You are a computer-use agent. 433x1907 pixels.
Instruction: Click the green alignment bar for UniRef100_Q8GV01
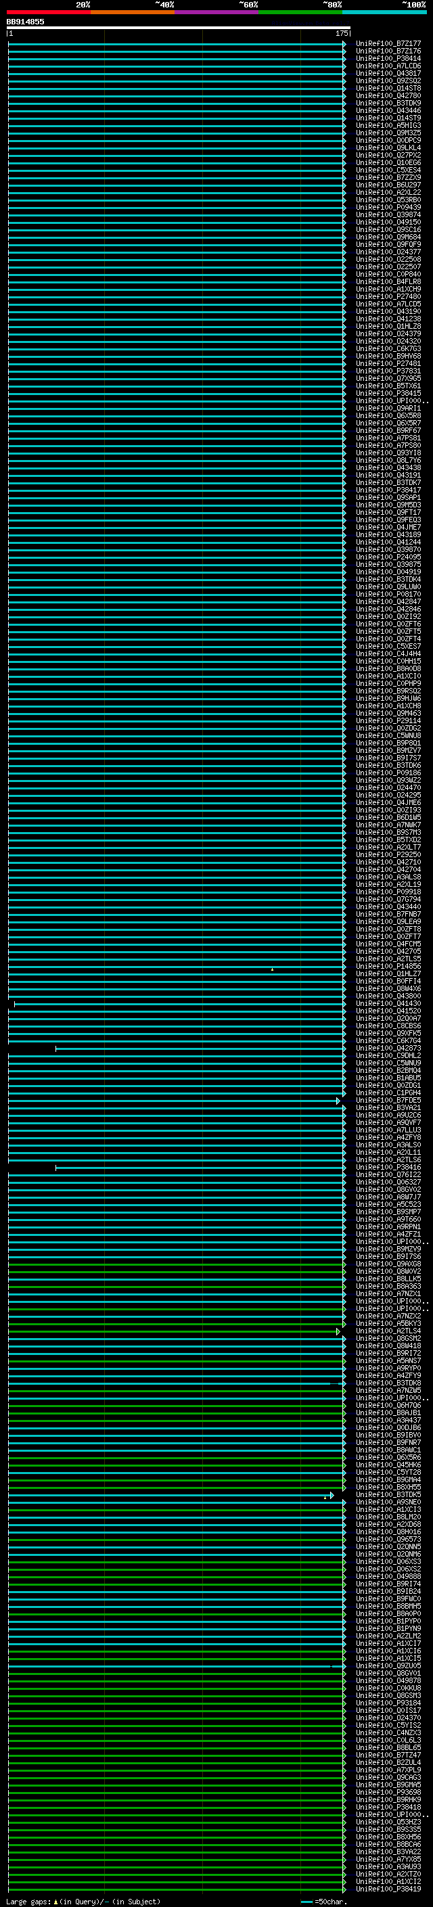click(x=177, y=1673)
